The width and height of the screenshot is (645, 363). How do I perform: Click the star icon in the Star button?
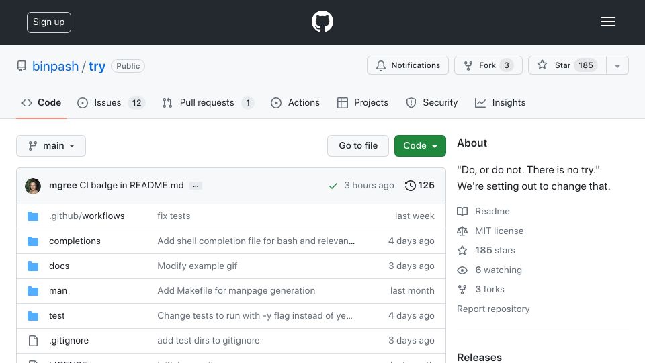[542, 65]
